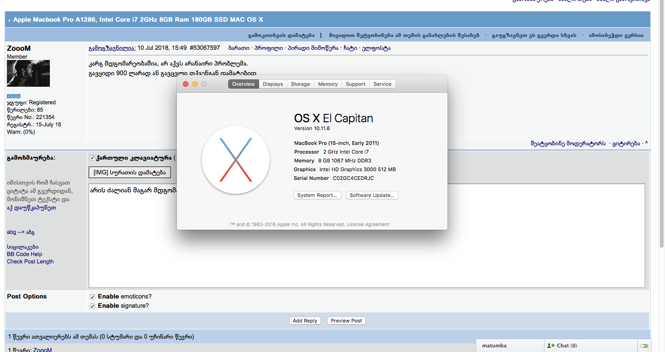Click the System Report button
The image size is (665, 352).
317,195
